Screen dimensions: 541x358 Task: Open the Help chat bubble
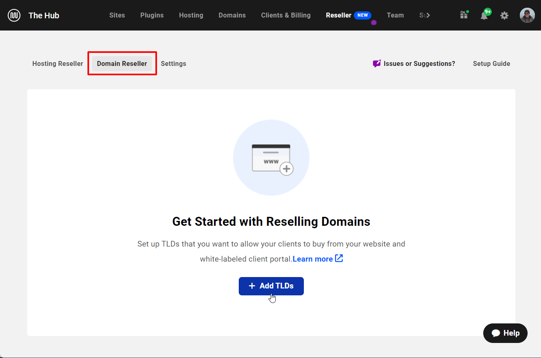[x=505, y=333]
